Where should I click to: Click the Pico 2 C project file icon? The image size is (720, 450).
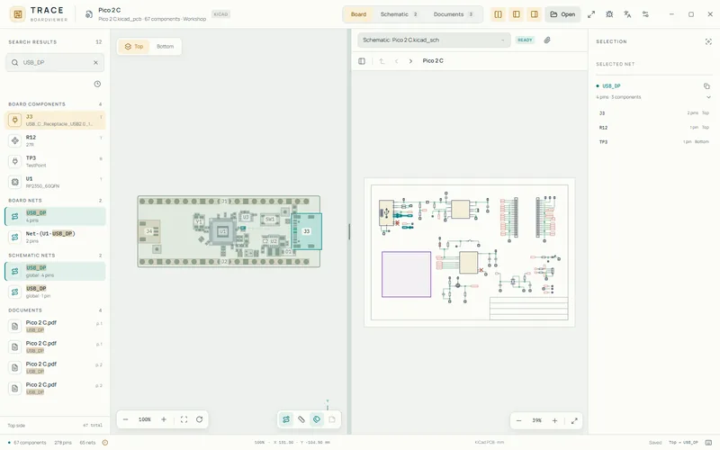click(x=89, y=14)
